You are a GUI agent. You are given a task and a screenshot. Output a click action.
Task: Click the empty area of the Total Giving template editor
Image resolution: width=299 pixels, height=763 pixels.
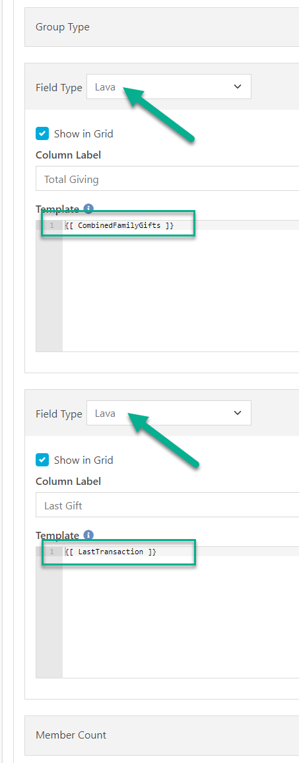point(180,291)
